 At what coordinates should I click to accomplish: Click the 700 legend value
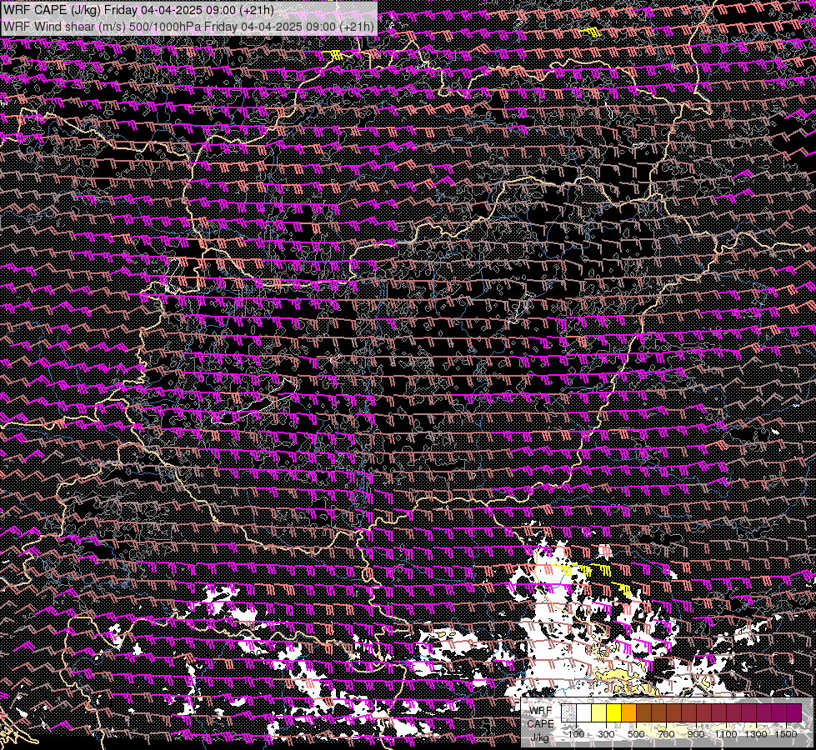(666, 734)
